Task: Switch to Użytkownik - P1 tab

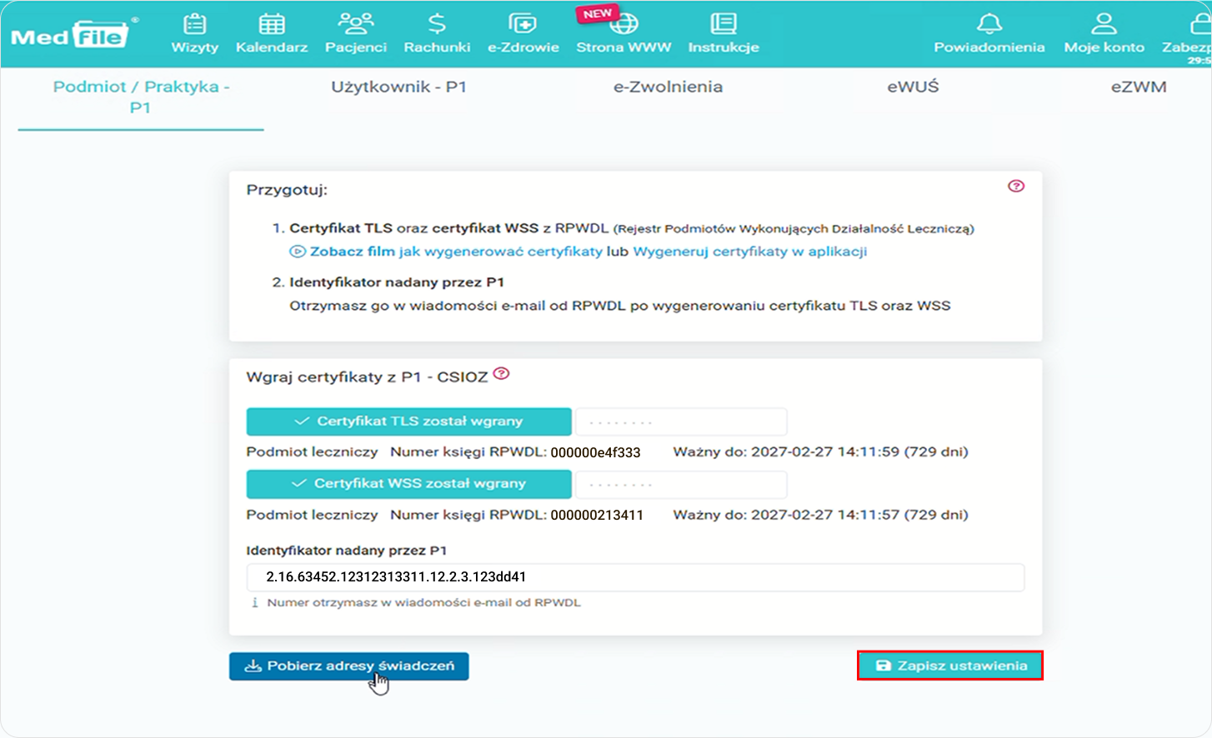Action: click(398, 87)
